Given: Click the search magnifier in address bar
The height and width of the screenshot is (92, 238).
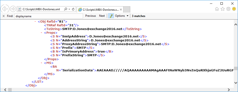Looking at the screenshot, I should click(66, 9).
